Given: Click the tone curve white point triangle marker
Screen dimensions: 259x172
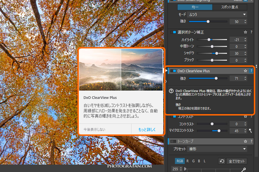Looking at the screenshot, I should click(x=185, y=169).
